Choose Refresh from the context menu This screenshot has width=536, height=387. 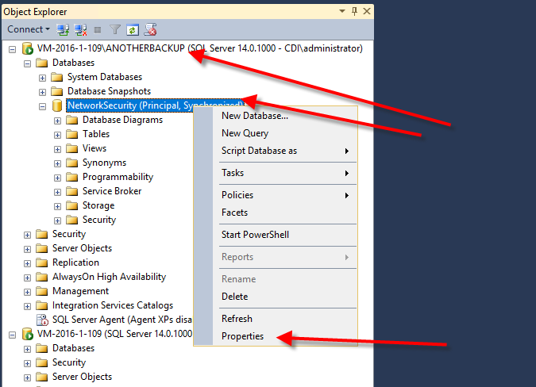(237, 319)
